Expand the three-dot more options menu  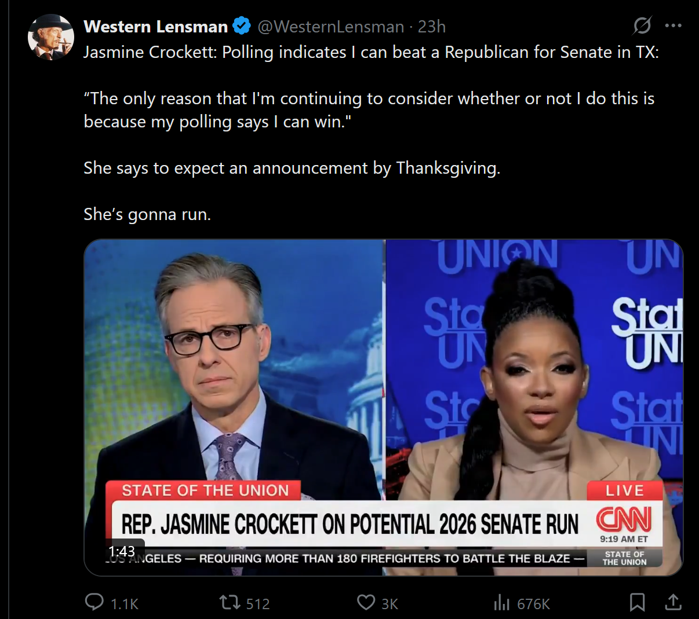[x=673, y=25]
